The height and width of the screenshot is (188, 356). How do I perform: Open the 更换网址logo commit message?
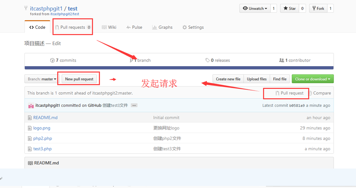166,128
